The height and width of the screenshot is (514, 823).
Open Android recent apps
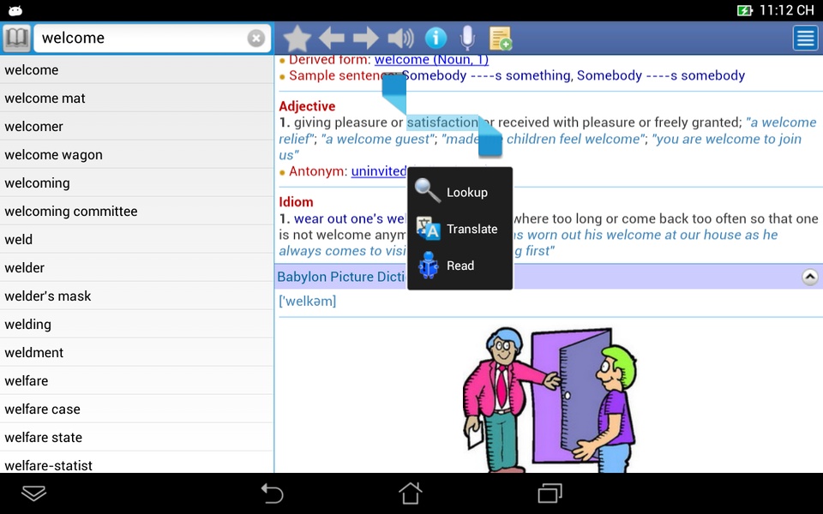pyautogui.click(x=550, y=493)
